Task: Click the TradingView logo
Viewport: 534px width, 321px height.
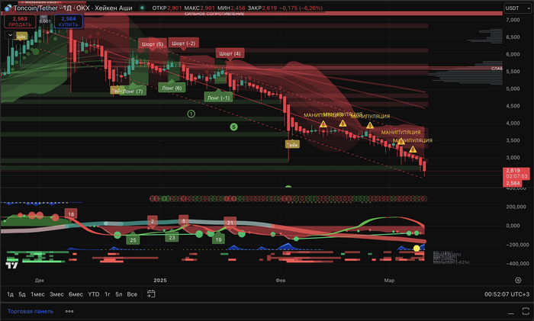Action: tap(11, 265)
